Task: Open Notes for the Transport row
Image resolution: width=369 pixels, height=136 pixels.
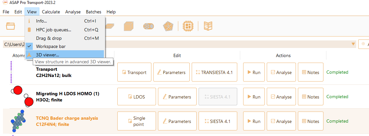Action: coord(311,72)
